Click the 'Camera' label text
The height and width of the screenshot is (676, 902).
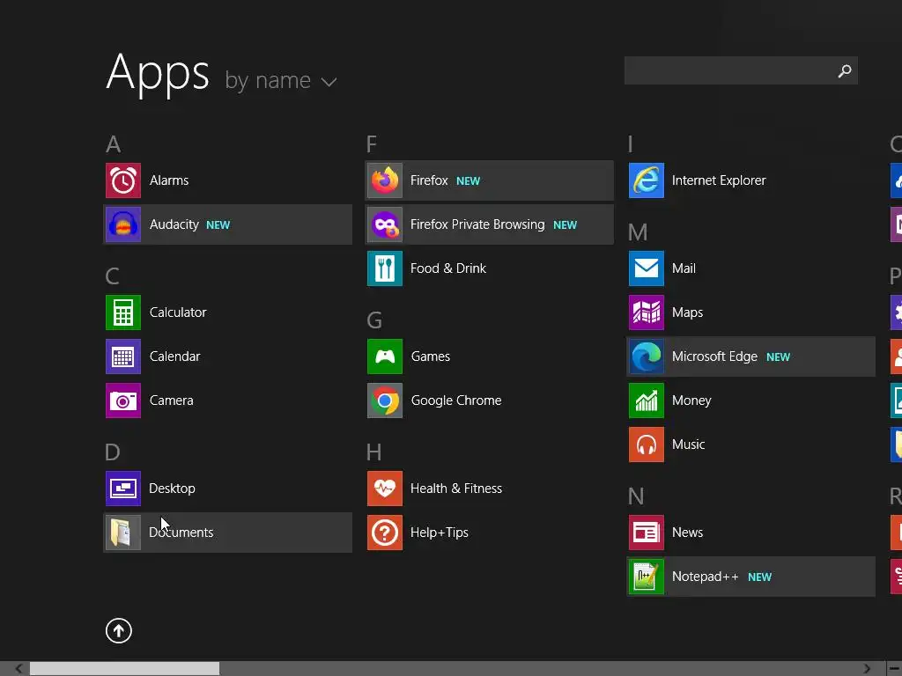click(x=172, y=400)
